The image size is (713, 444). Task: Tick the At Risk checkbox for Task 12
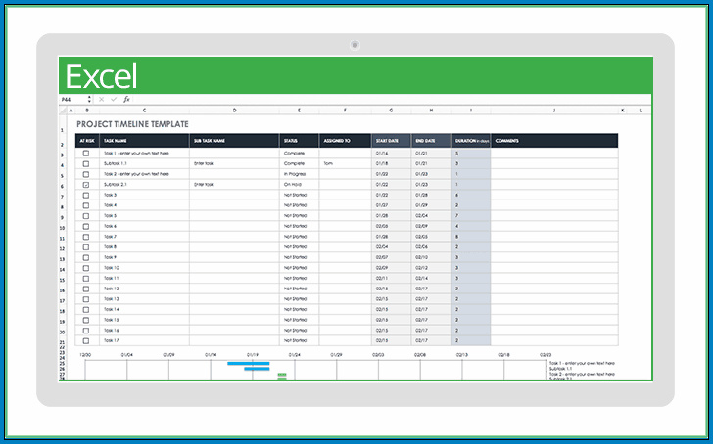click(x=86, y=289)
